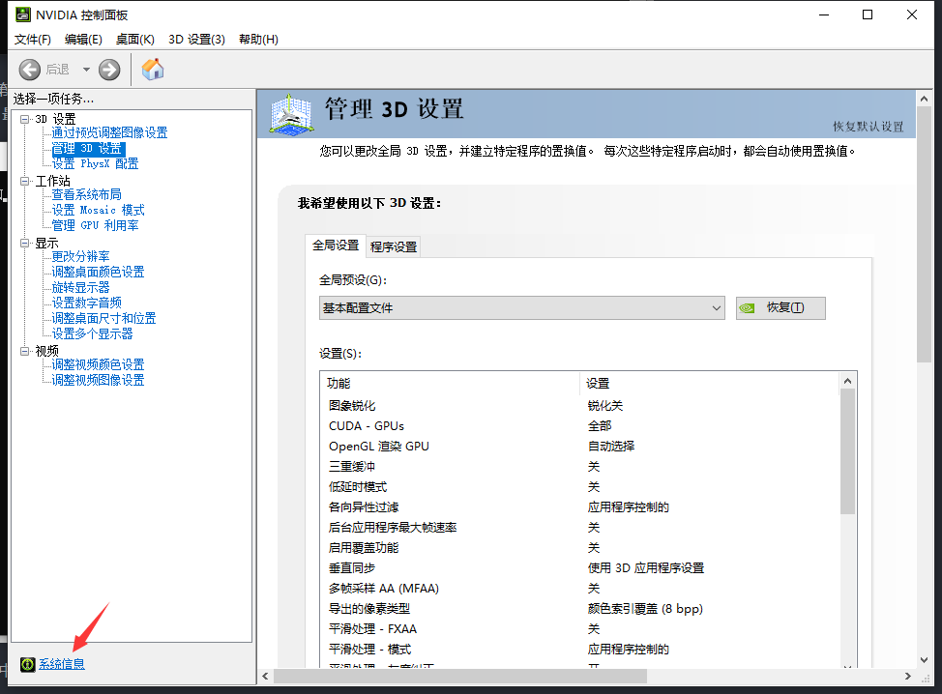Open the home page icon
Image resolution: width=942 pixels, height=694 pixels.
(x=153, y=69)
